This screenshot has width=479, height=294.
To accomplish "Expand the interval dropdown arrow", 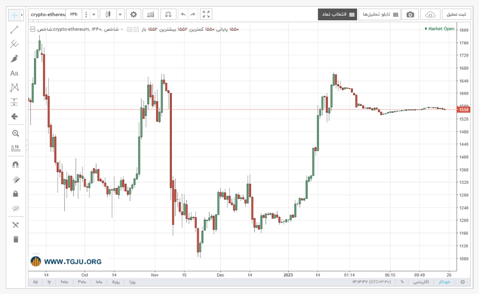I will (x=94, y=14).
